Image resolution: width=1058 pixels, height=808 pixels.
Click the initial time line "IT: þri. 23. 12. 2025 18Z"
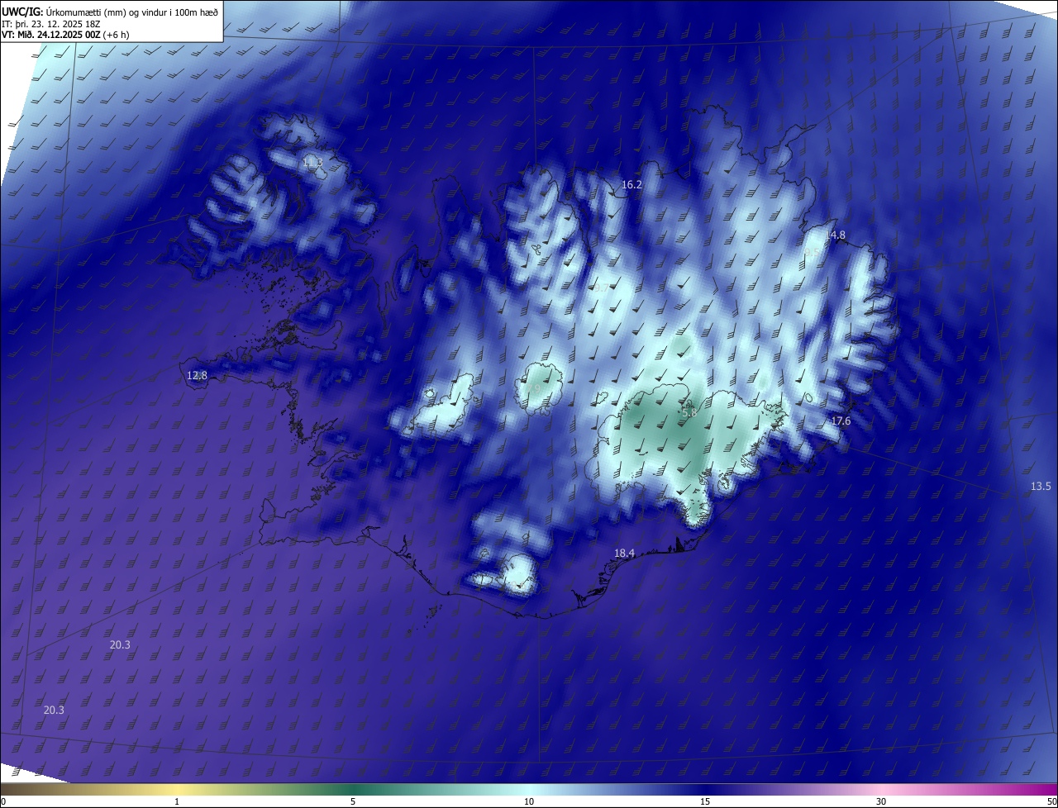pos(51,23)
